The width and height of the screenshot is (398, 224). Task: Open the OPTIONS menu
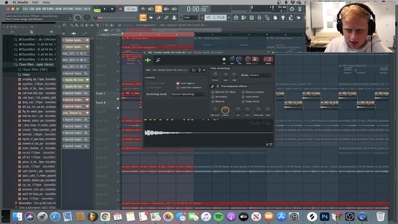(68, 9)
